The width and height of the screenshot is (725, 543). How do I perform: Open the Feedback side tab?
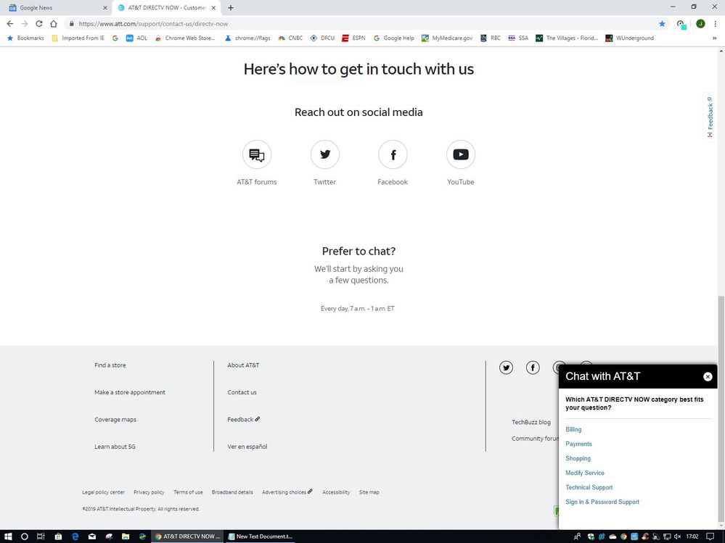pos(710,116)
